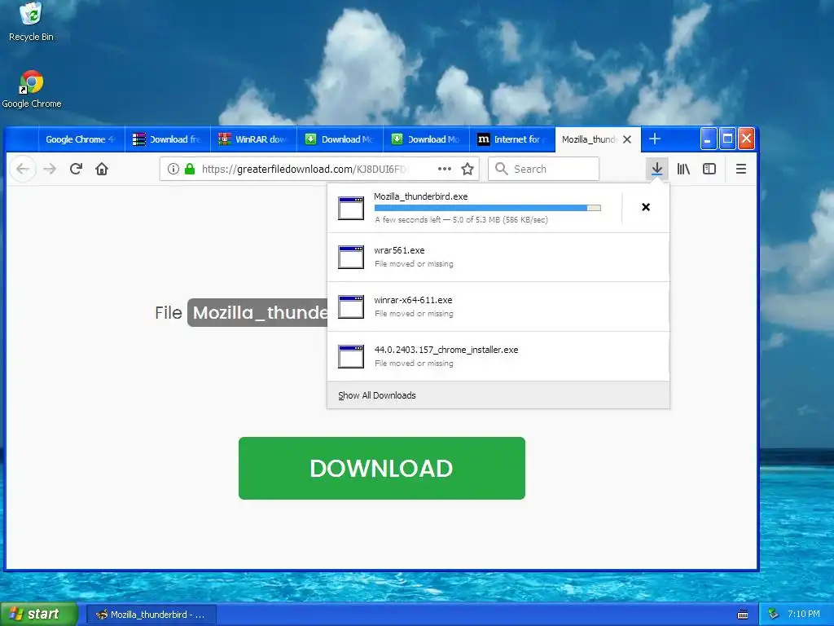This screenshot has height=626, width=834.
Task: Click the green DOWNLOAD button
Action: point(382,469)
